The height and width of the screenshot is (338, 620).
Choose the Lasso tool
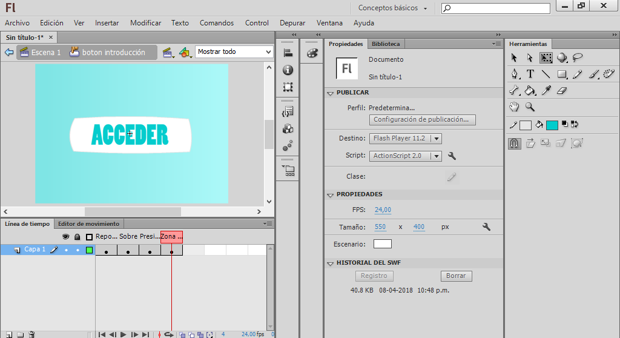(578, 58)
